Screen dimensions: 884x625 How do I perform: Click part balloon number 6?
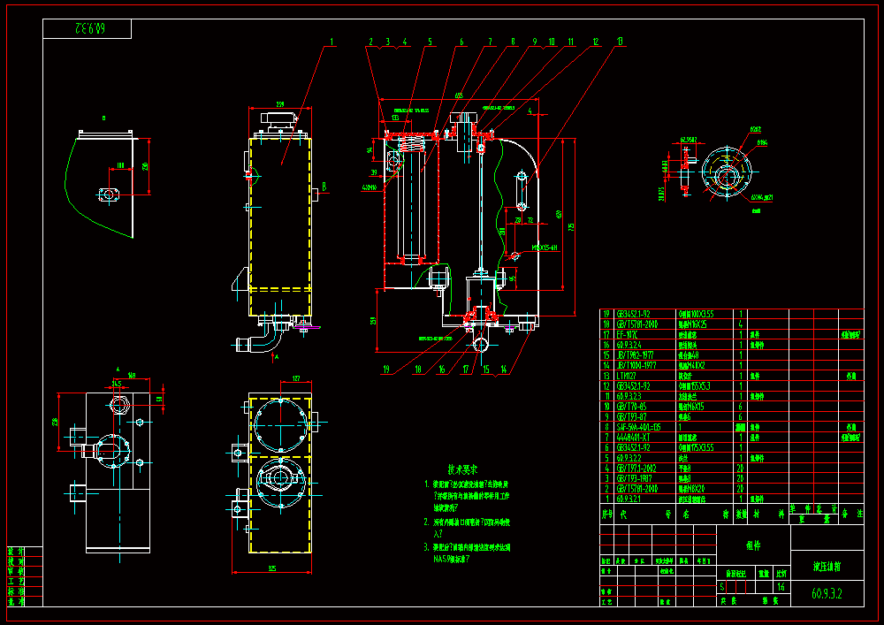click(461, 42)
